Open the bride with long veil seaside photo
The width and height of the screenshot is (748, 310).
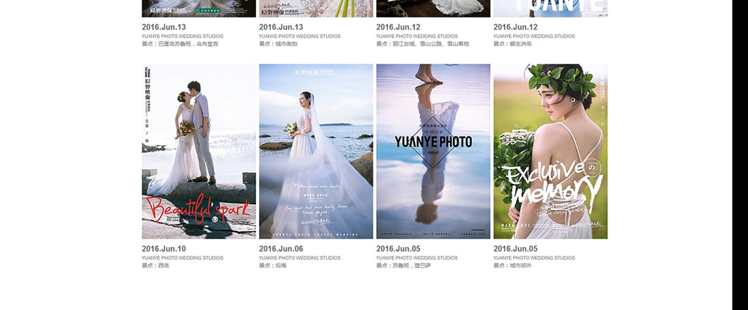315,151
